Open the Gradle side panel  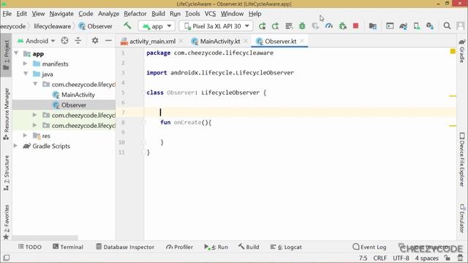[462, 50]
